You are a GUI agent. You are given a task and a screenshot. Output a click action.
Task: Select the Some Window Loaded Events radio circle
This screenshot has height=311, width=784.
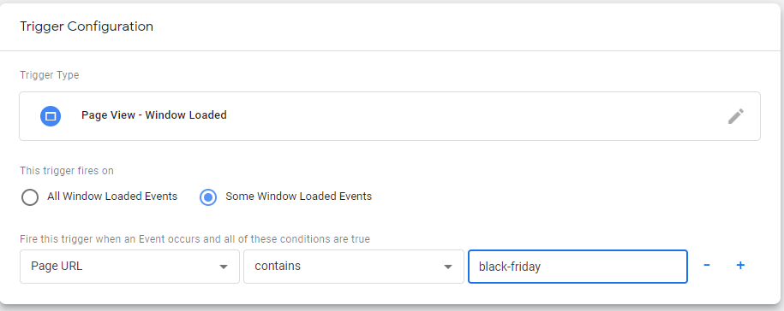[x=208, y=197]
